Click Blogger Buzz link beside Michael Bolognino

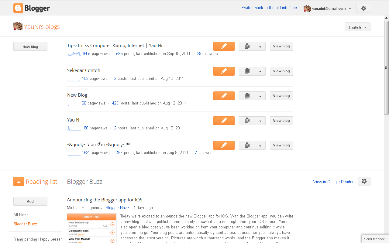coord(117,208)
